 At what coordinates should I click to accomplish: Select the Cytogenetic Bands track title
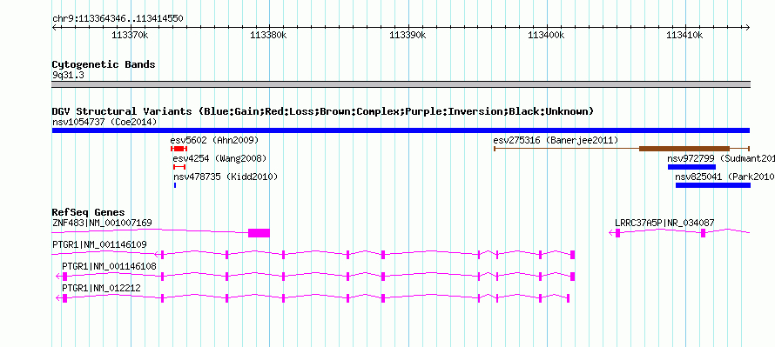pos(104,64)
